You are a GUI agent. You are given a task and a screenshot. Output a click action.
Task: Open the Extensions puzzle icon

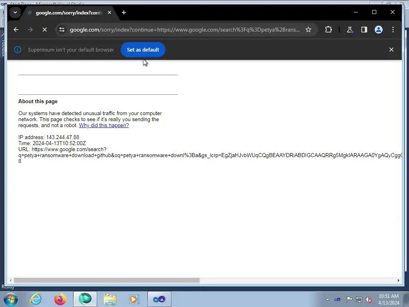pyautogui.click(x=328, y=30)
